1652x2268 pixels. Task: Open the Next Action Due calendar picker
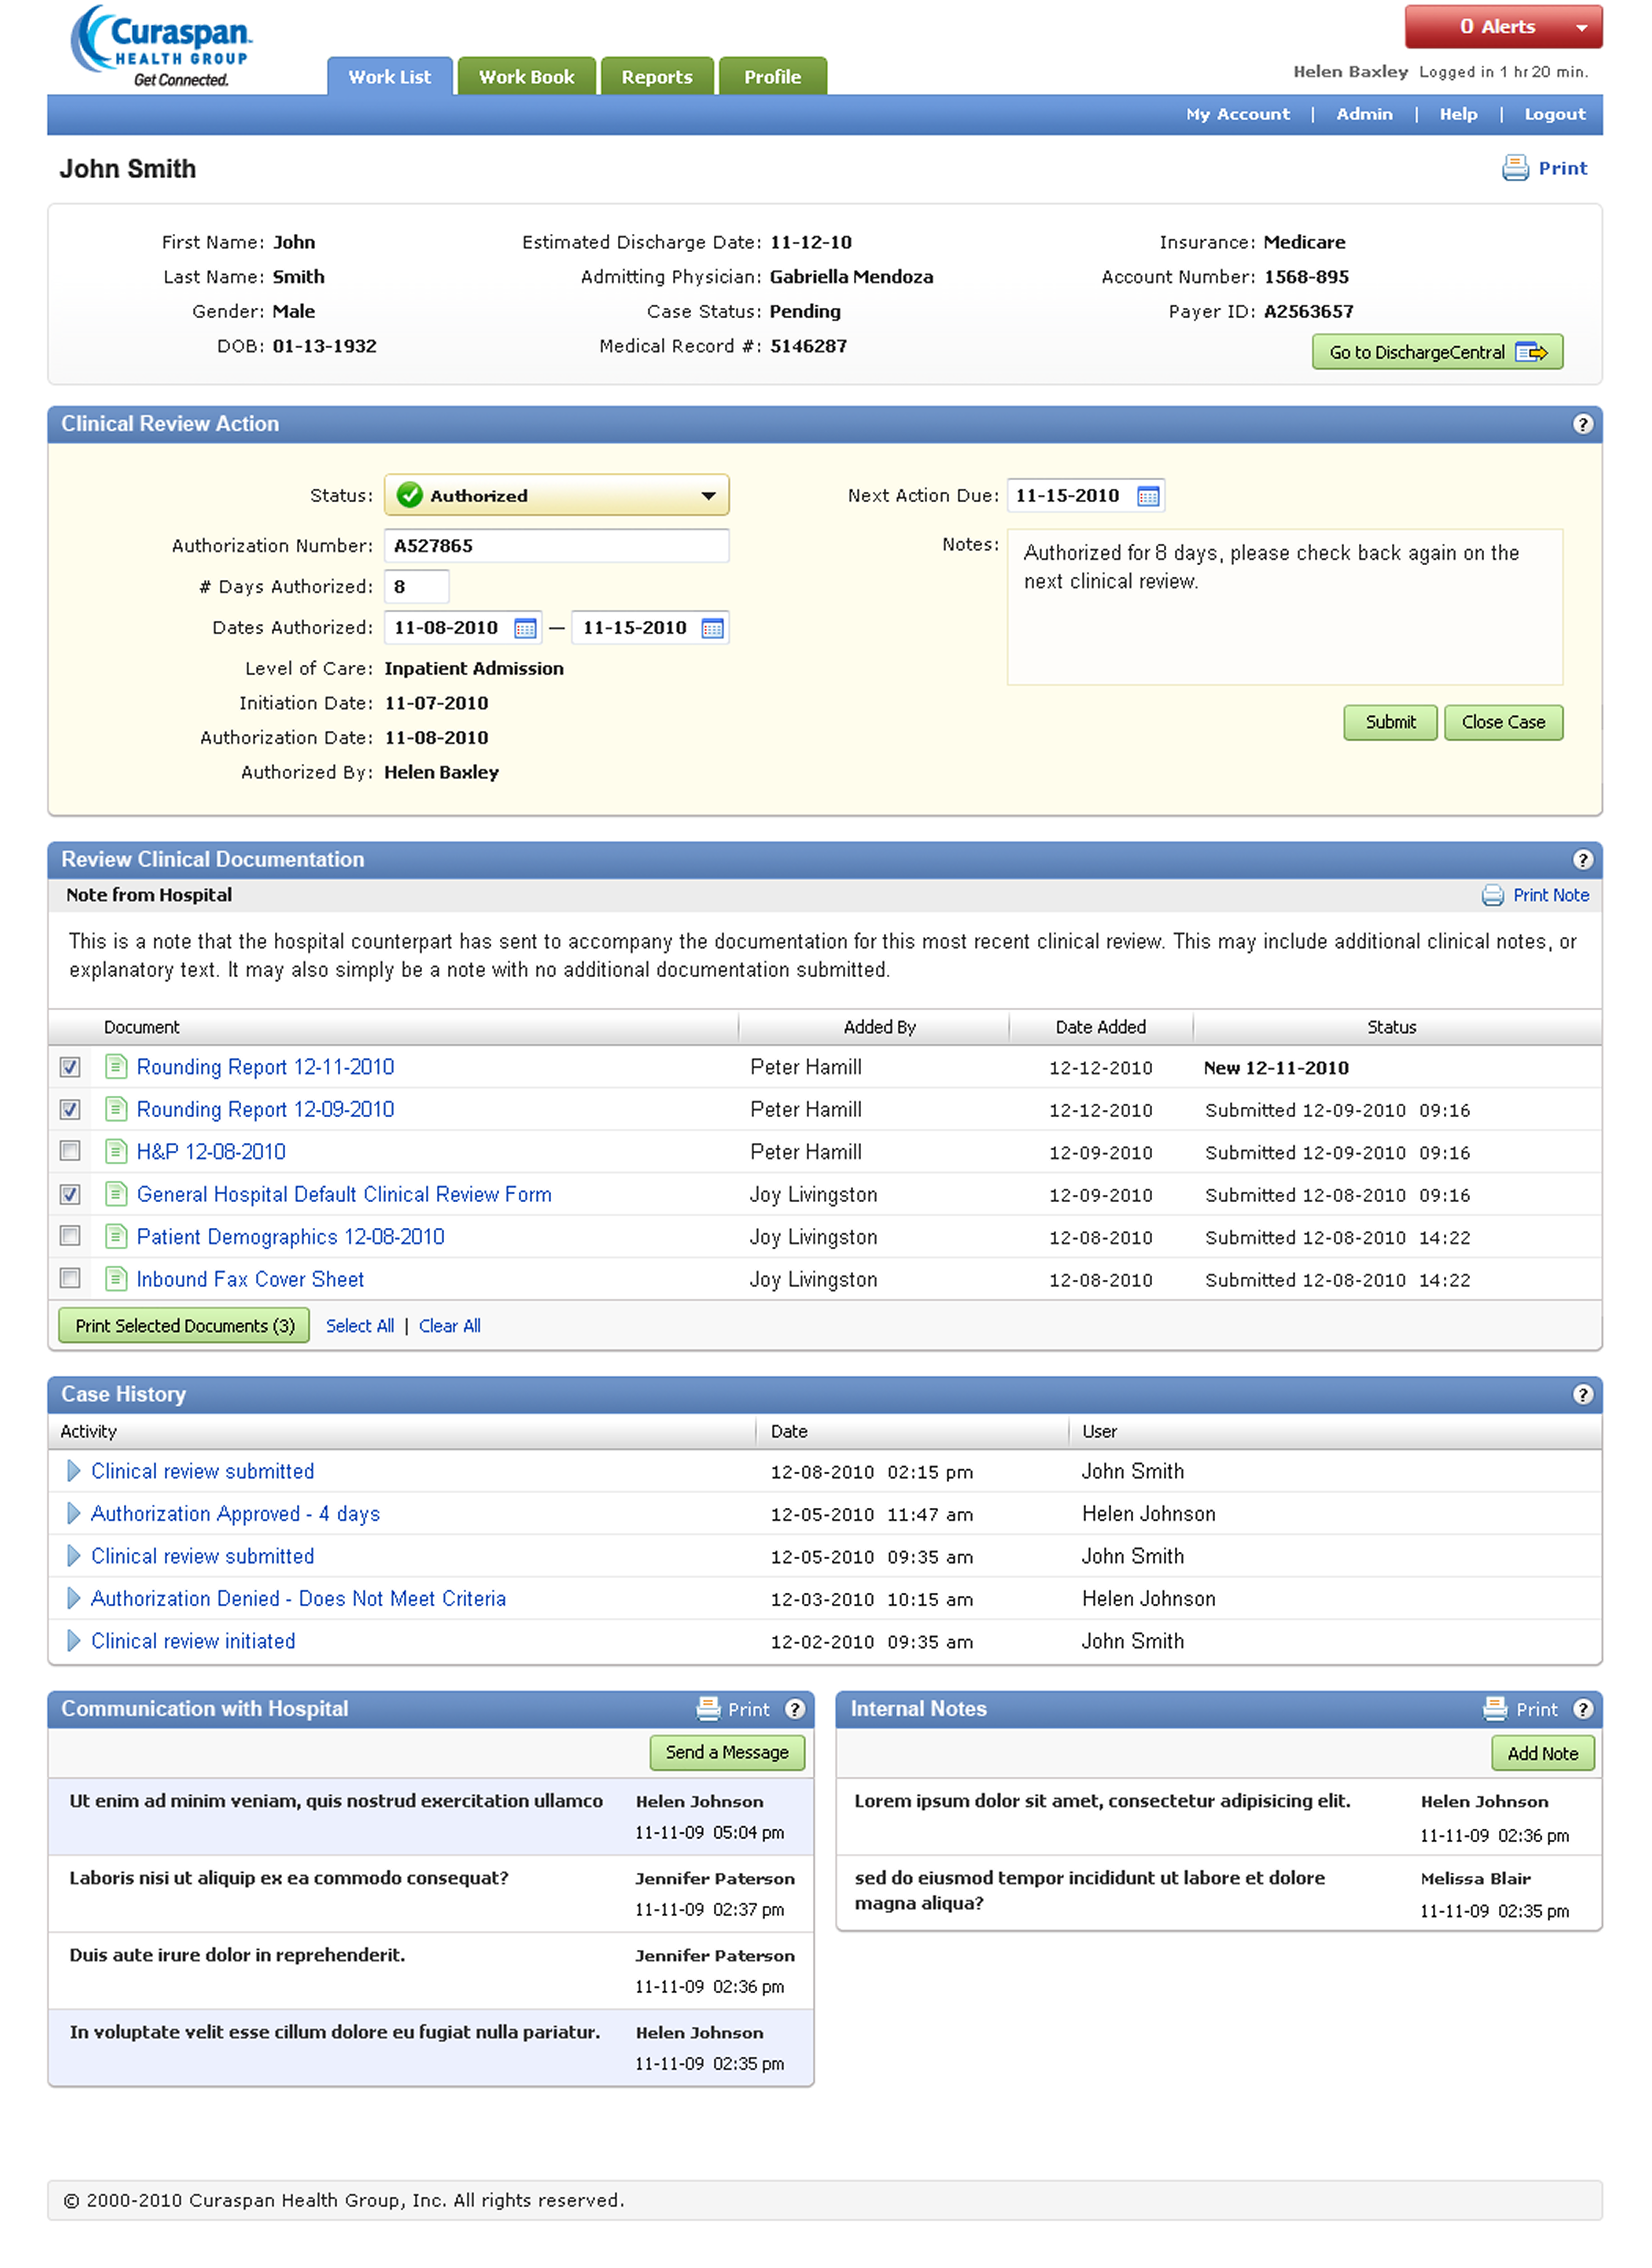[1147, 496]
